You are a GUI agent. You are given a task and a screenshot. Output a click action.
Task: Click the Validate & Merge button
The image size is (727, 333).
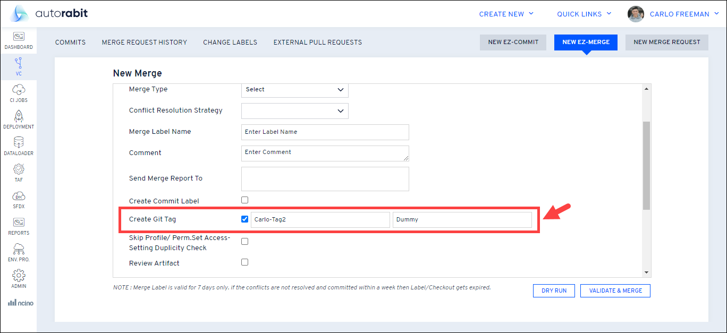[615, 291]
